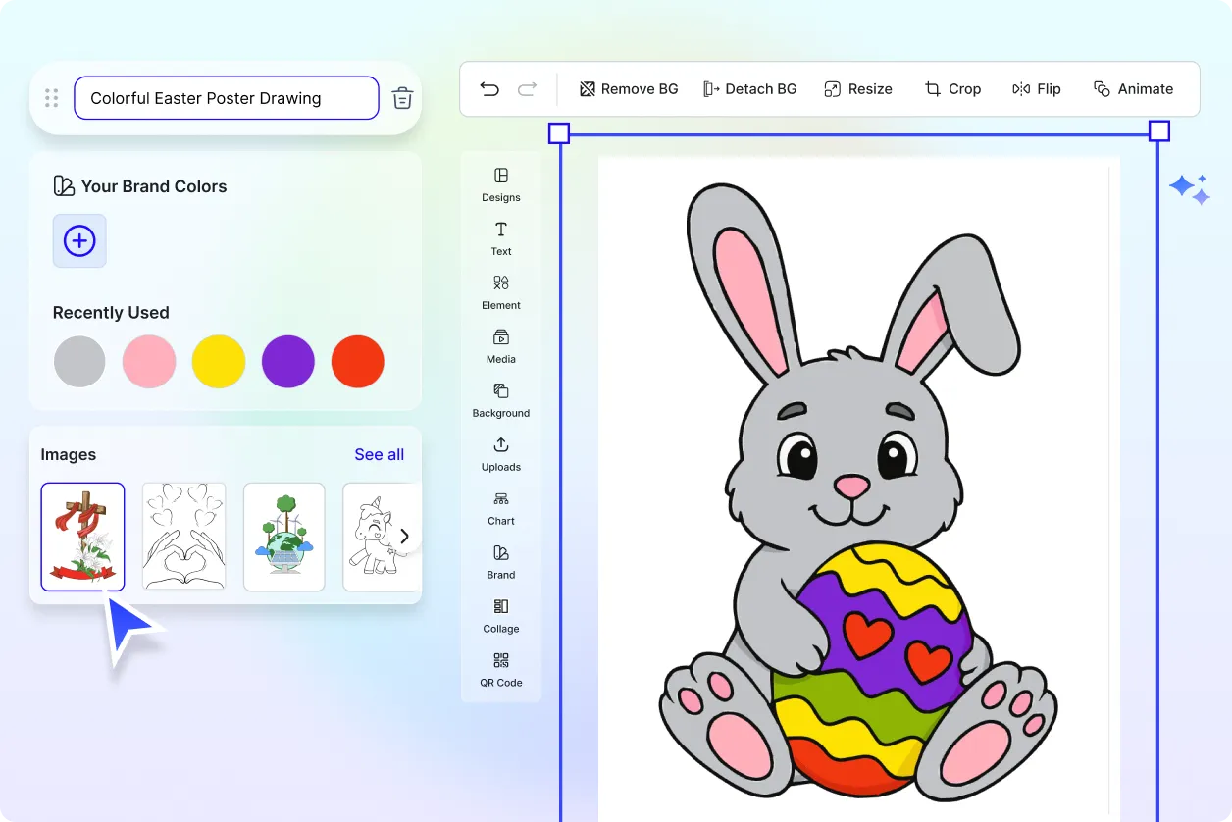The width and height of the screenshot is (1232, 822).
Task: Open the Media panel
Action: 500,346
